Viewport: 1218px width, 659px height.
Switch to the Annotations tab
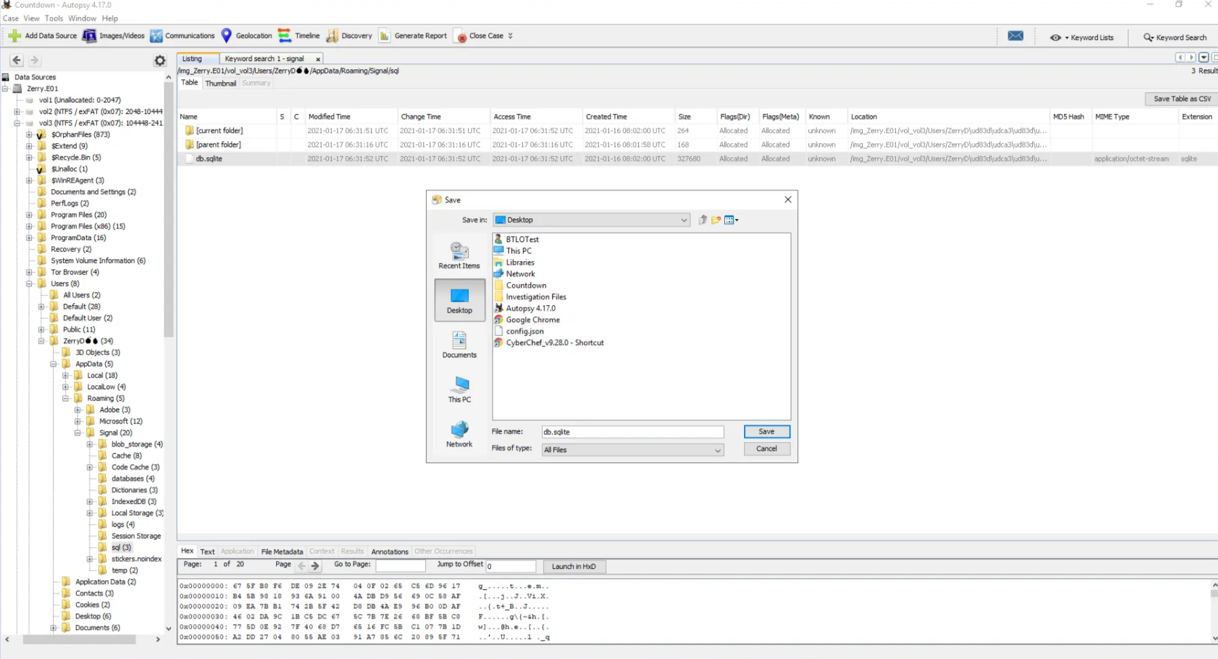point(390,552)
